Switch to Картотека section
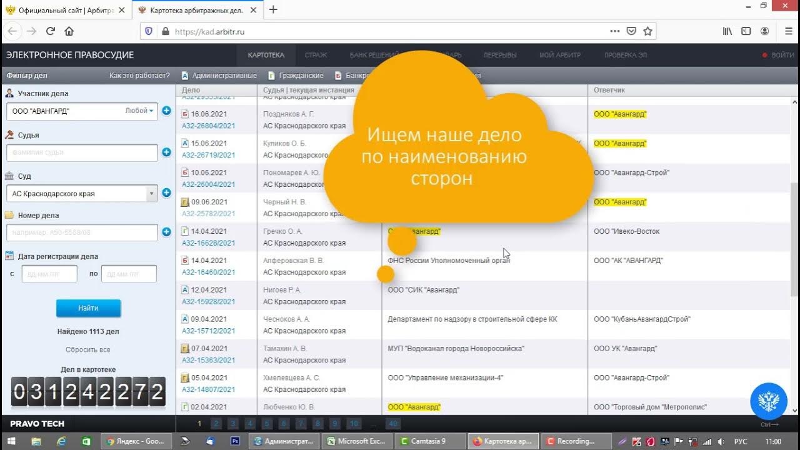This screenshot has width=800, height=450. [266, 55]
